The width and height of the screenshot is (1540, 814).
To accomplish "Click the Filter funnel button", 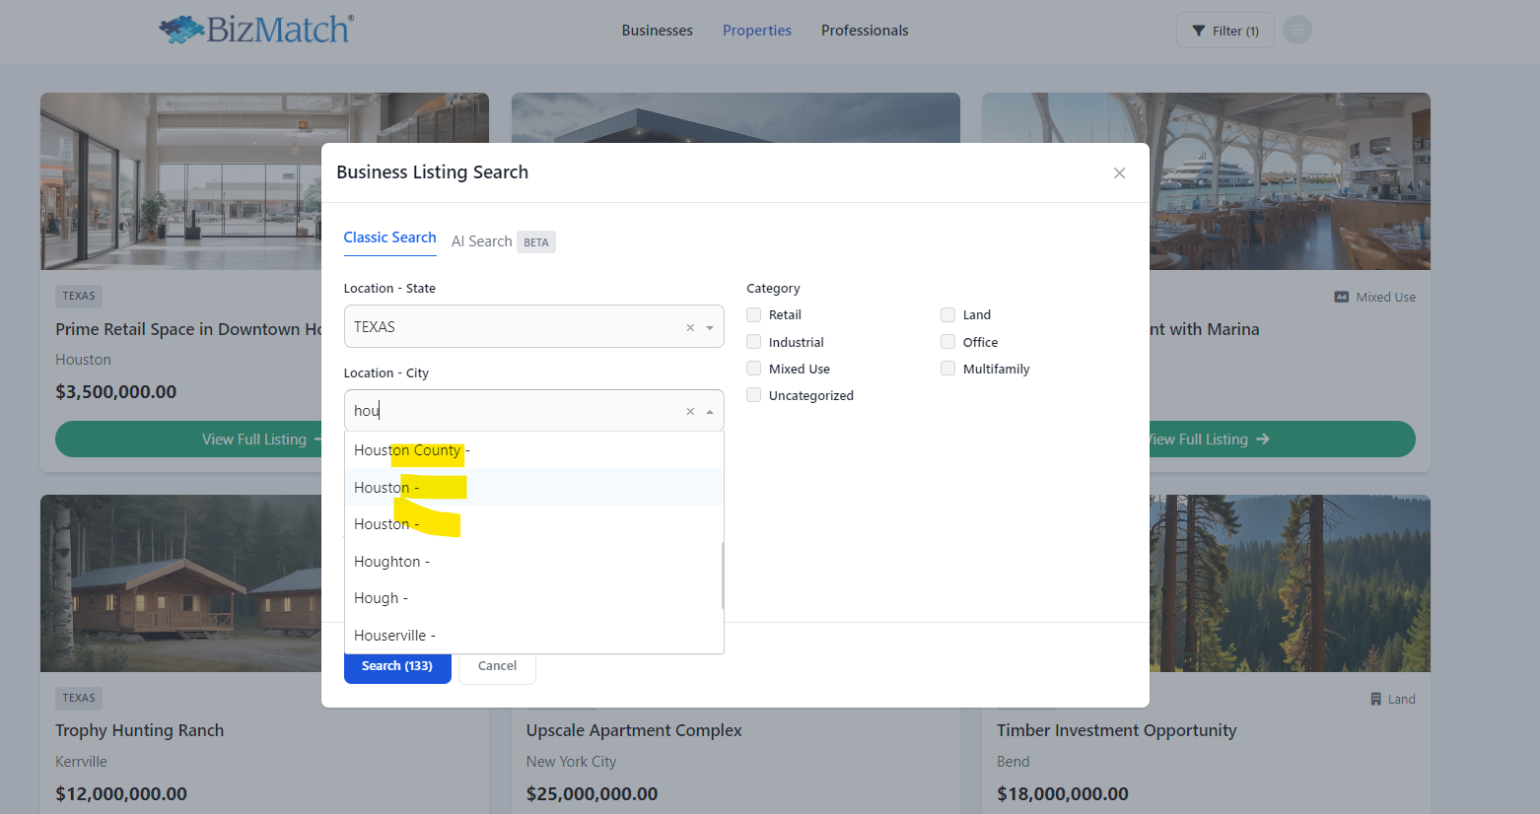I will (1225, 31).
